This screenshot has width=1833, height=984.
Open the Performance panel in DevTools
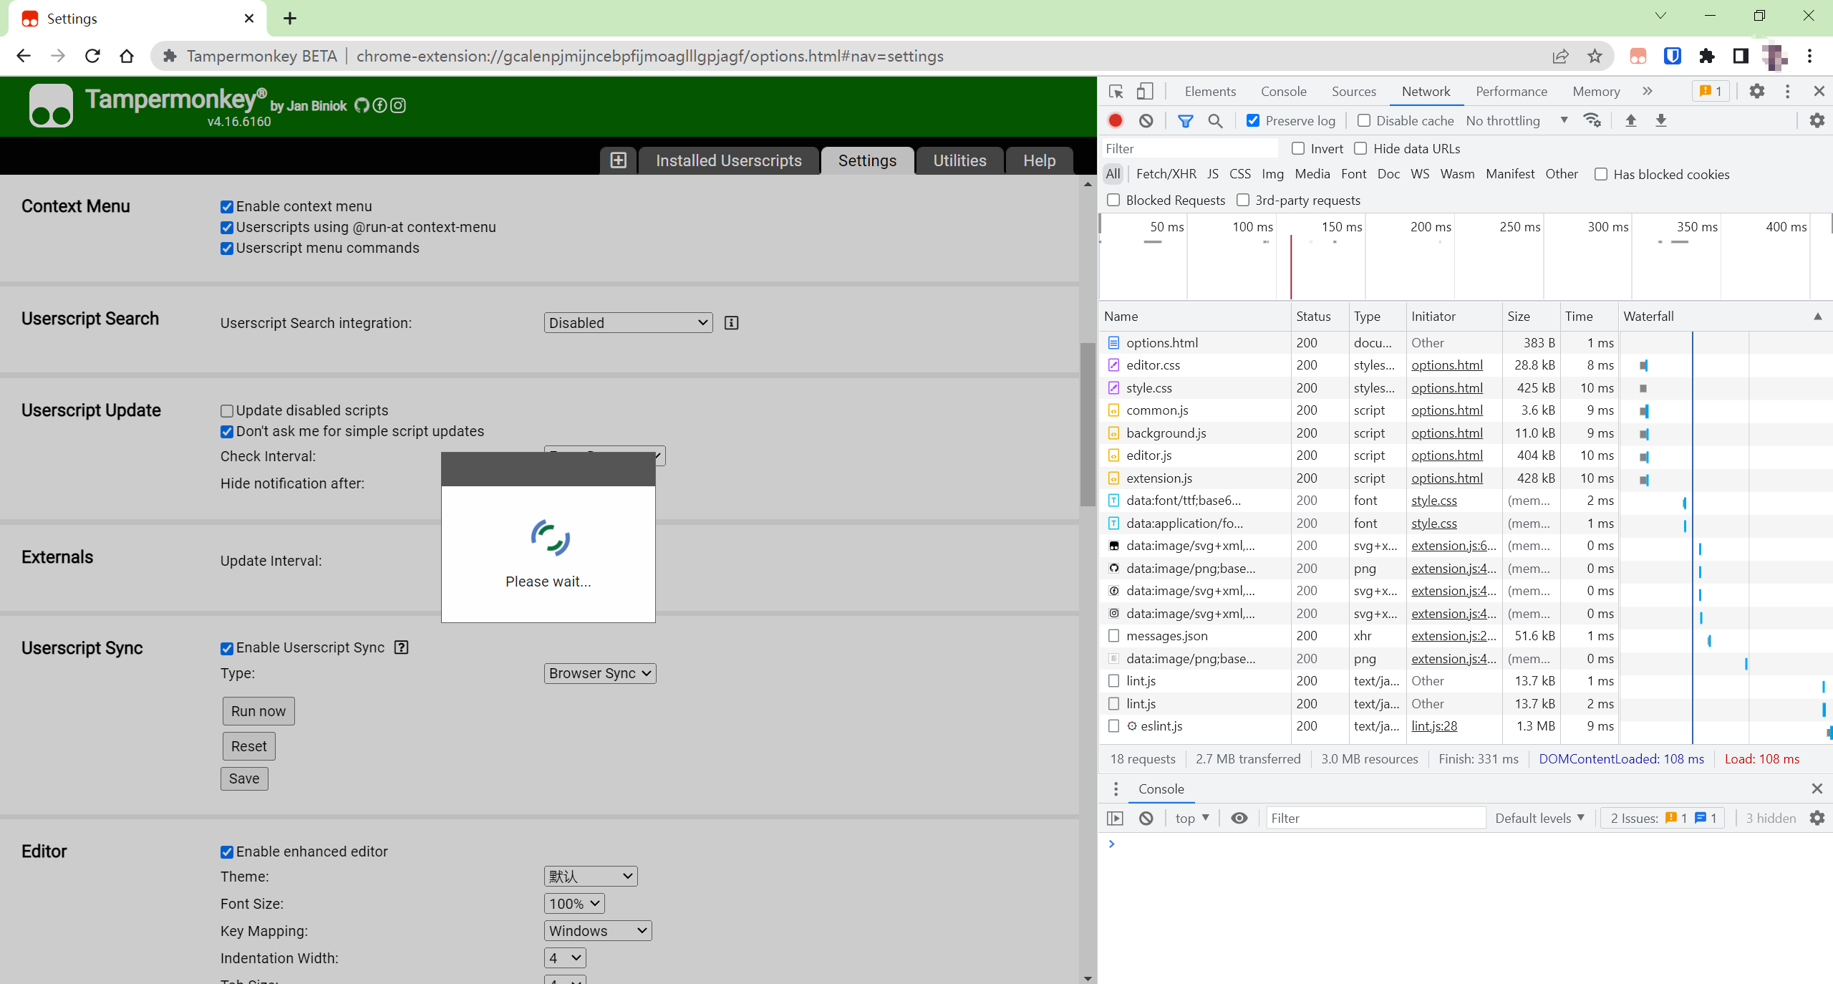point(1510,91)
